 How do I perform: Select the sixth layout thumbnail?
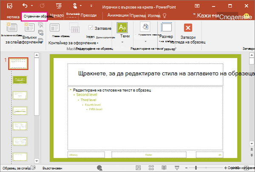[x=20, y=141]
